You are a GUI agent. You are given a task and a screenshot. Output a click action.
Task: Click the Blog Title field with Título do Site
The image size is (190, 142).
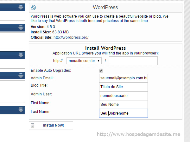[123, 87]
